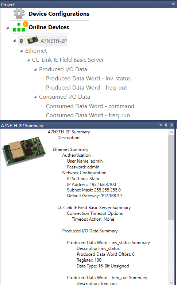Collapse the CC-Link IE Field Basic Server node
Screen dimensions: 177x285
[28, 60]
